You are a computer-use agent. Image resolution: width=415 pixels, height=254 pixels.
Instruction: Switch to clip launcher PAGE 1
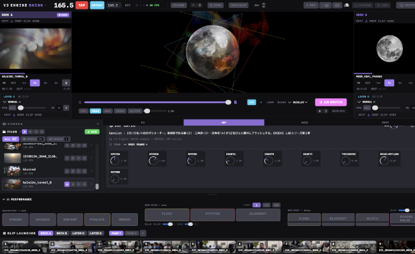click(116, 233)
